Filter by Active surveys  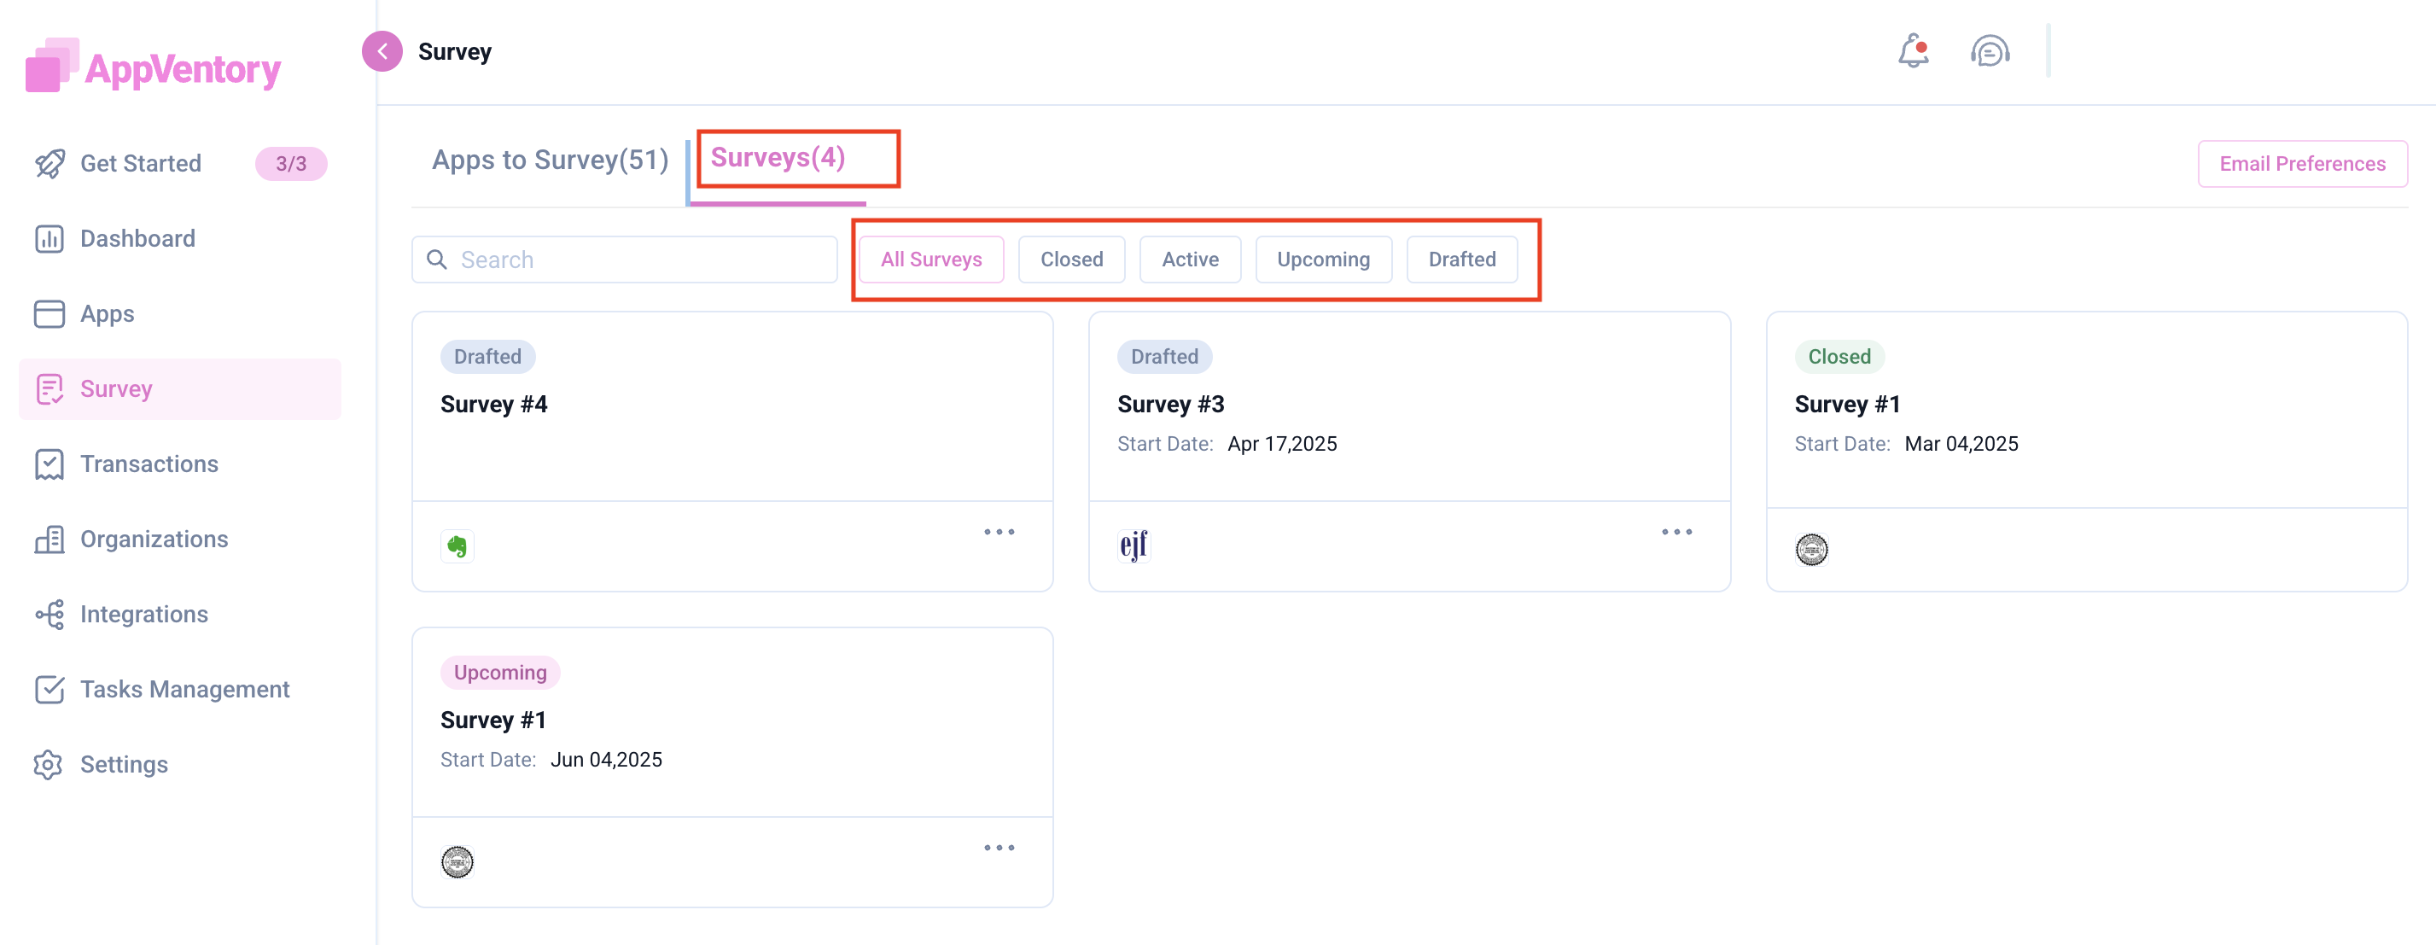[1189, 260]
